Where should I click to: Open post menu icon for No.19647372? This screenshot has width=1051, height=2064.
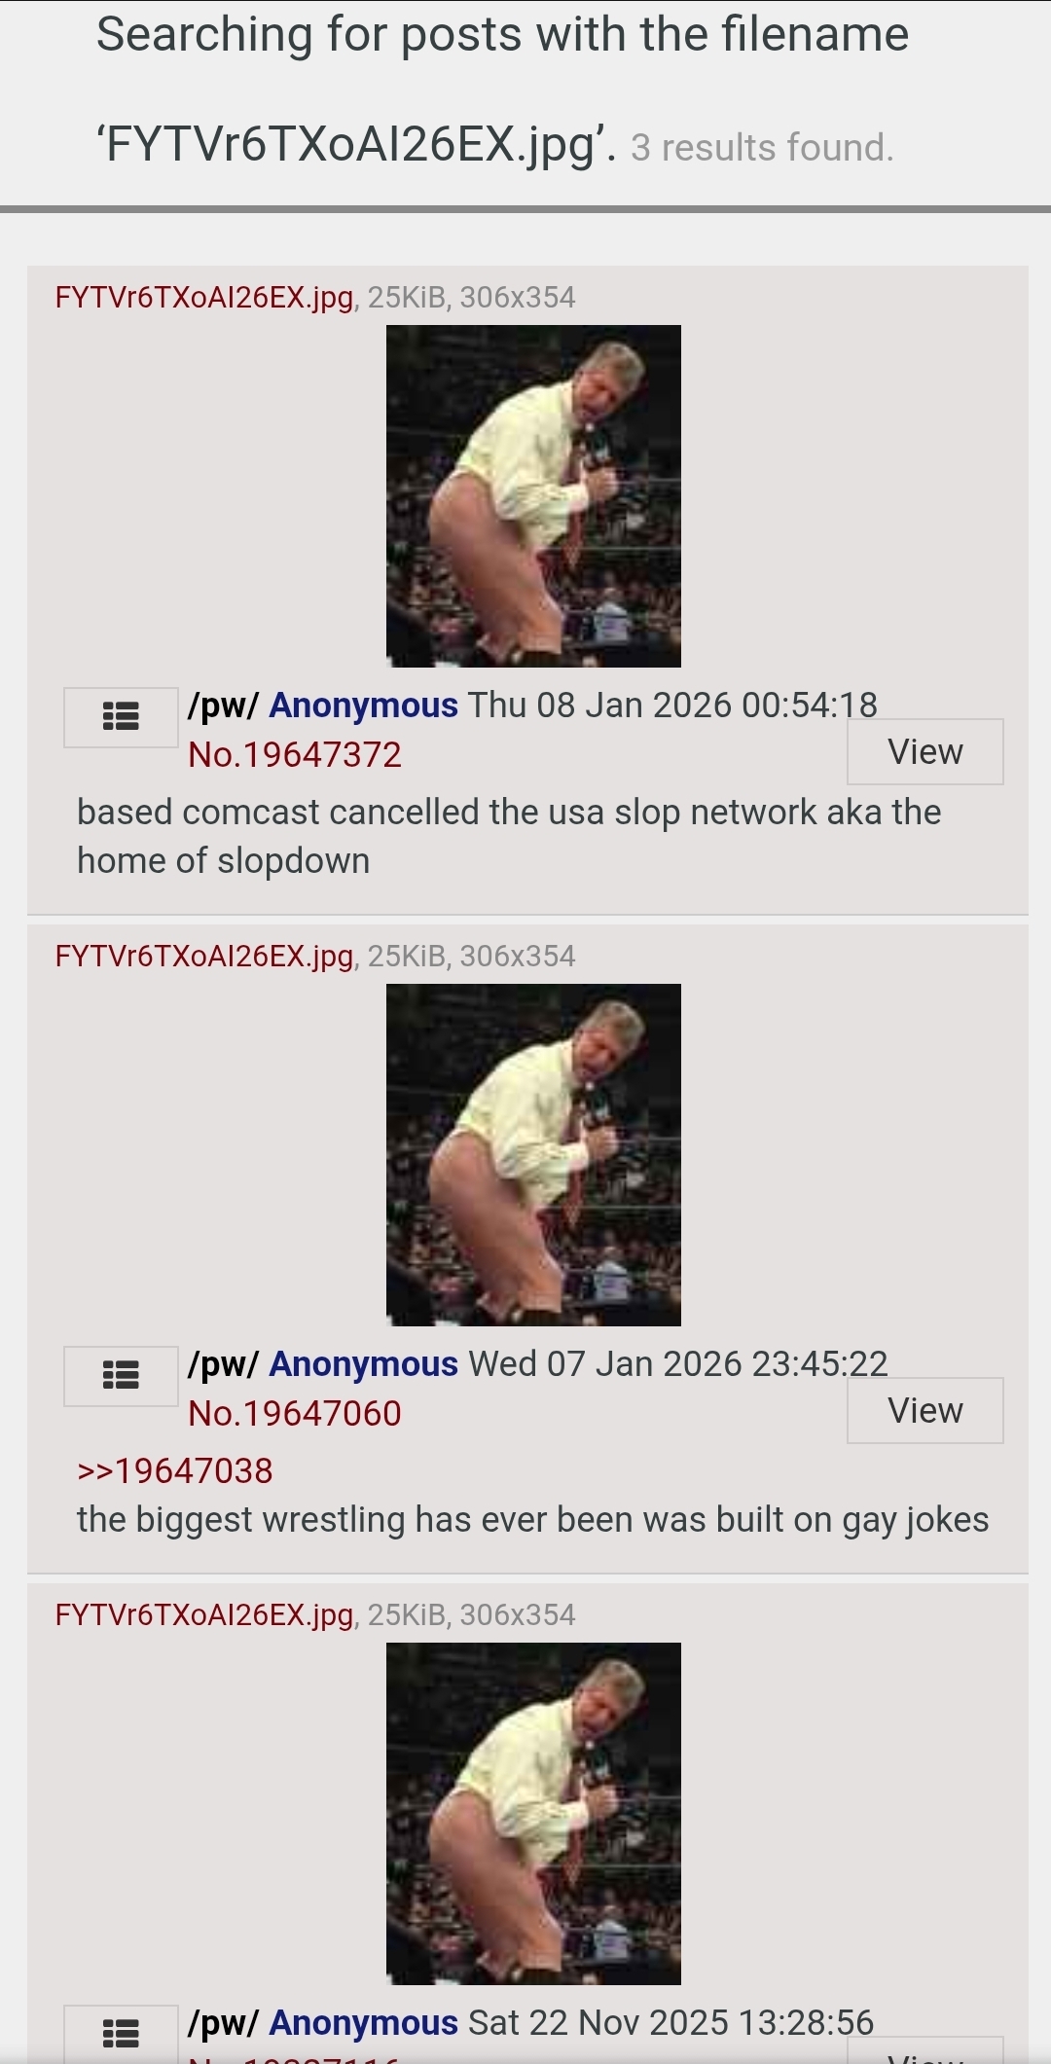coord(121,717)
